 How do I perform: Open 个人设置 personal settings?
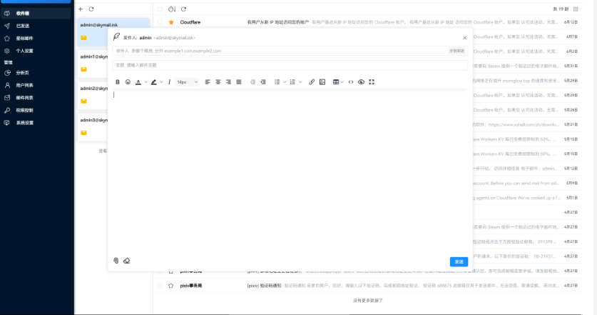pyautogui.click(x=36, y=51)
